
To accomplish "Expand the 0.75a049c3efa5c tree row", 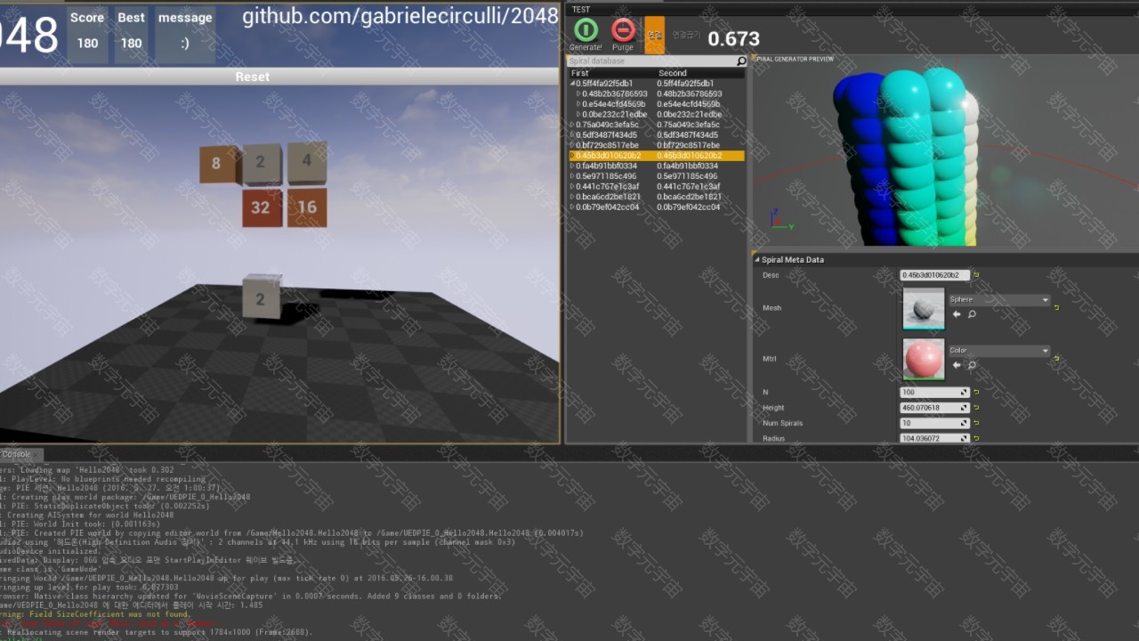I will [572, 125].
